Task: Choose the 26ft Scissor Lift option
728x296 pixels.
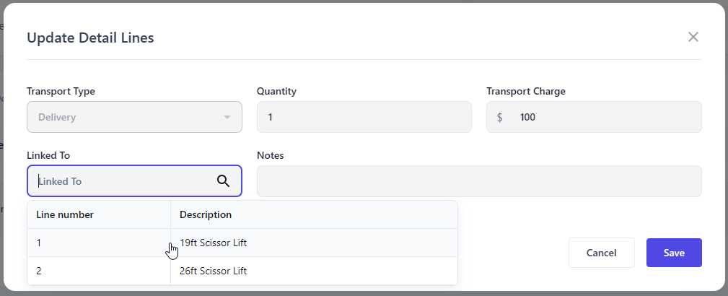Action: (214, 271)
